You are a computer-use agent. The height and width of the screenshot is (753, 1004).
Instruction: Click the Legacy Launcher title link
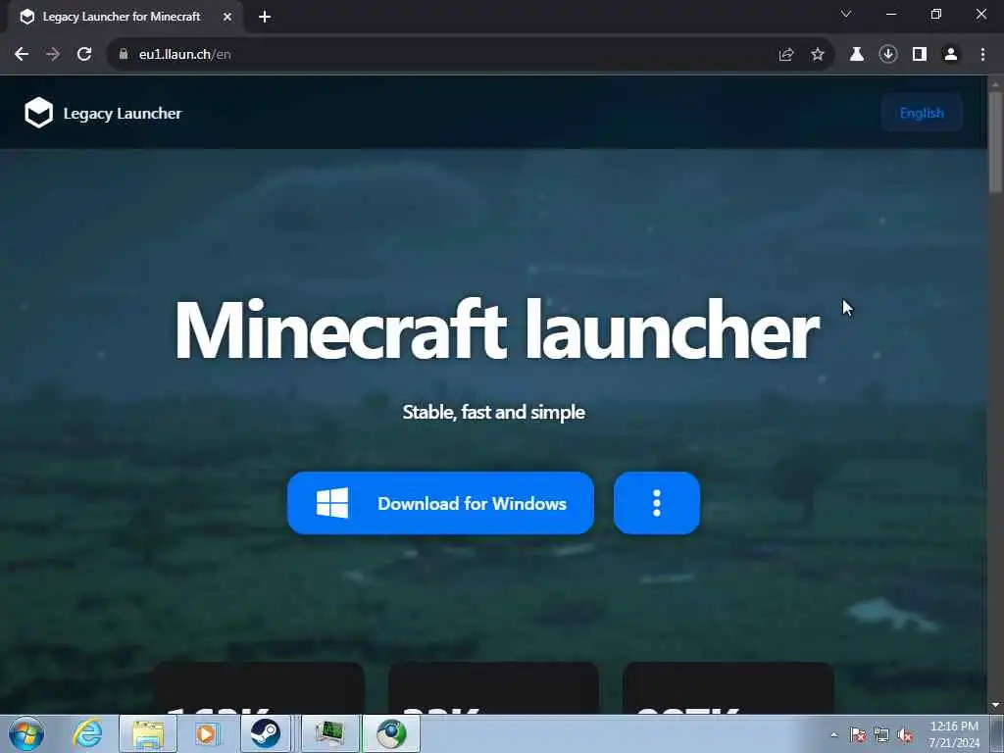tap(123, 114)
